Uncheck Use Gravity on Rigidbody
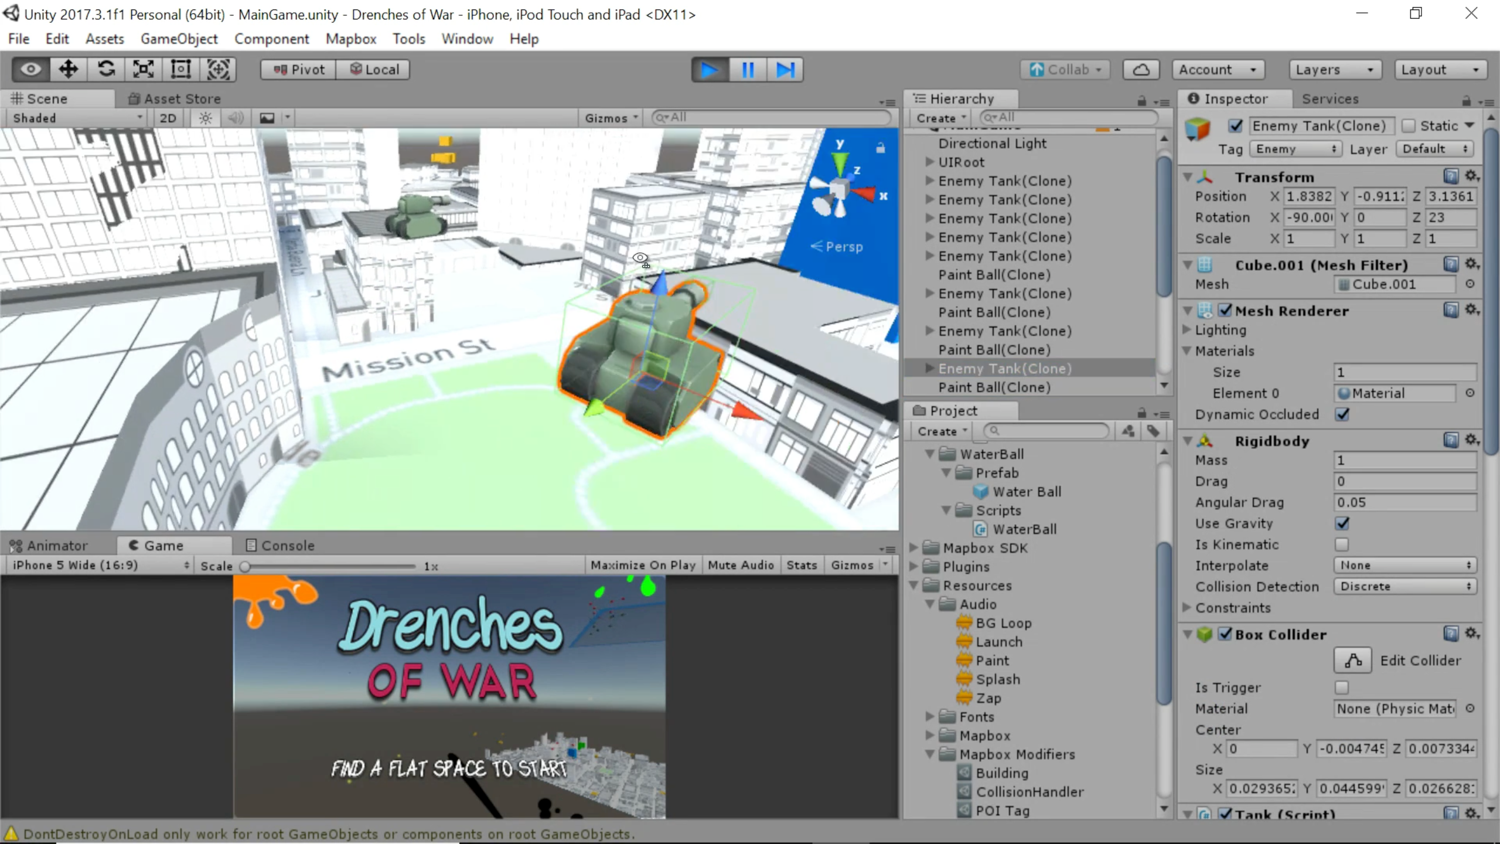The image size is (1500, 844). [1342, 523]
